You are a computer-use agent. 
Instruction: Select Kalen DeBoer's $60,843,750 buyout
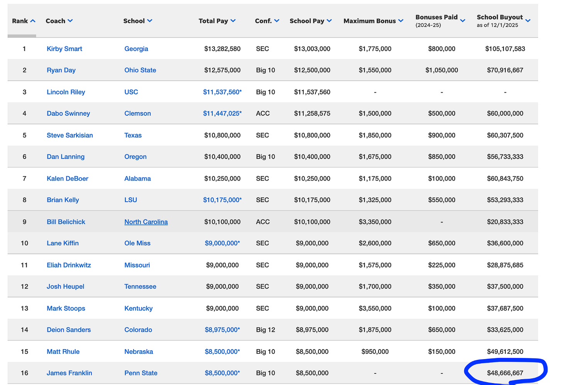coord(505,179)
